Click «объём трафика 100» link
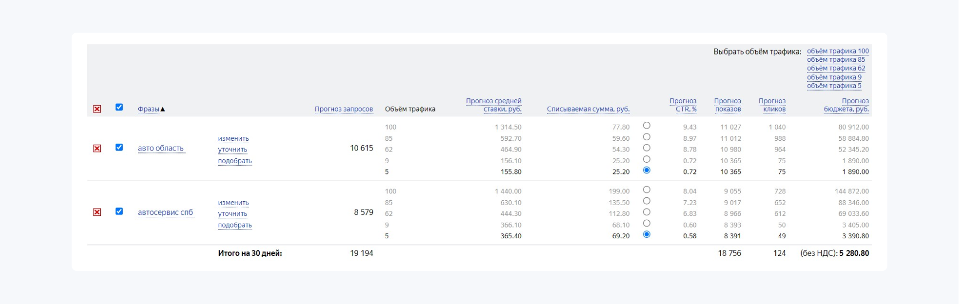959x304 pixels. pyautogui.click(x=838, y=51)
